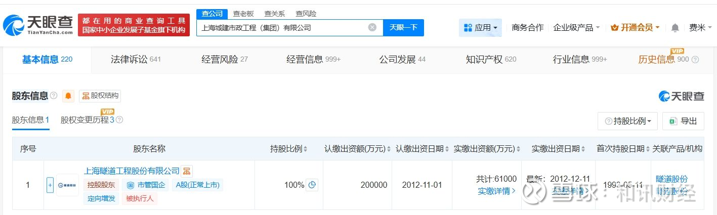Switch to 查公司 search tab
The height and width of the screenshot is (215, 717).
pos(212,14)
